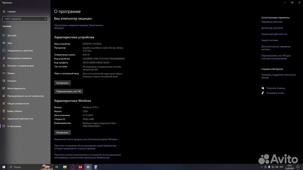Open Microsoft software license terms link

click(x=88, y=156)
